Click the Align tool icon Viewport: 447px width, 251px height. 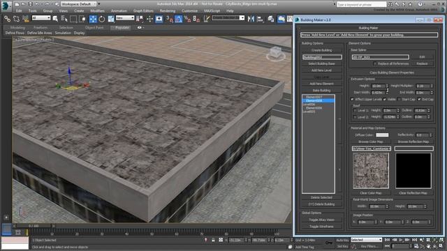(x=261, y=19)
